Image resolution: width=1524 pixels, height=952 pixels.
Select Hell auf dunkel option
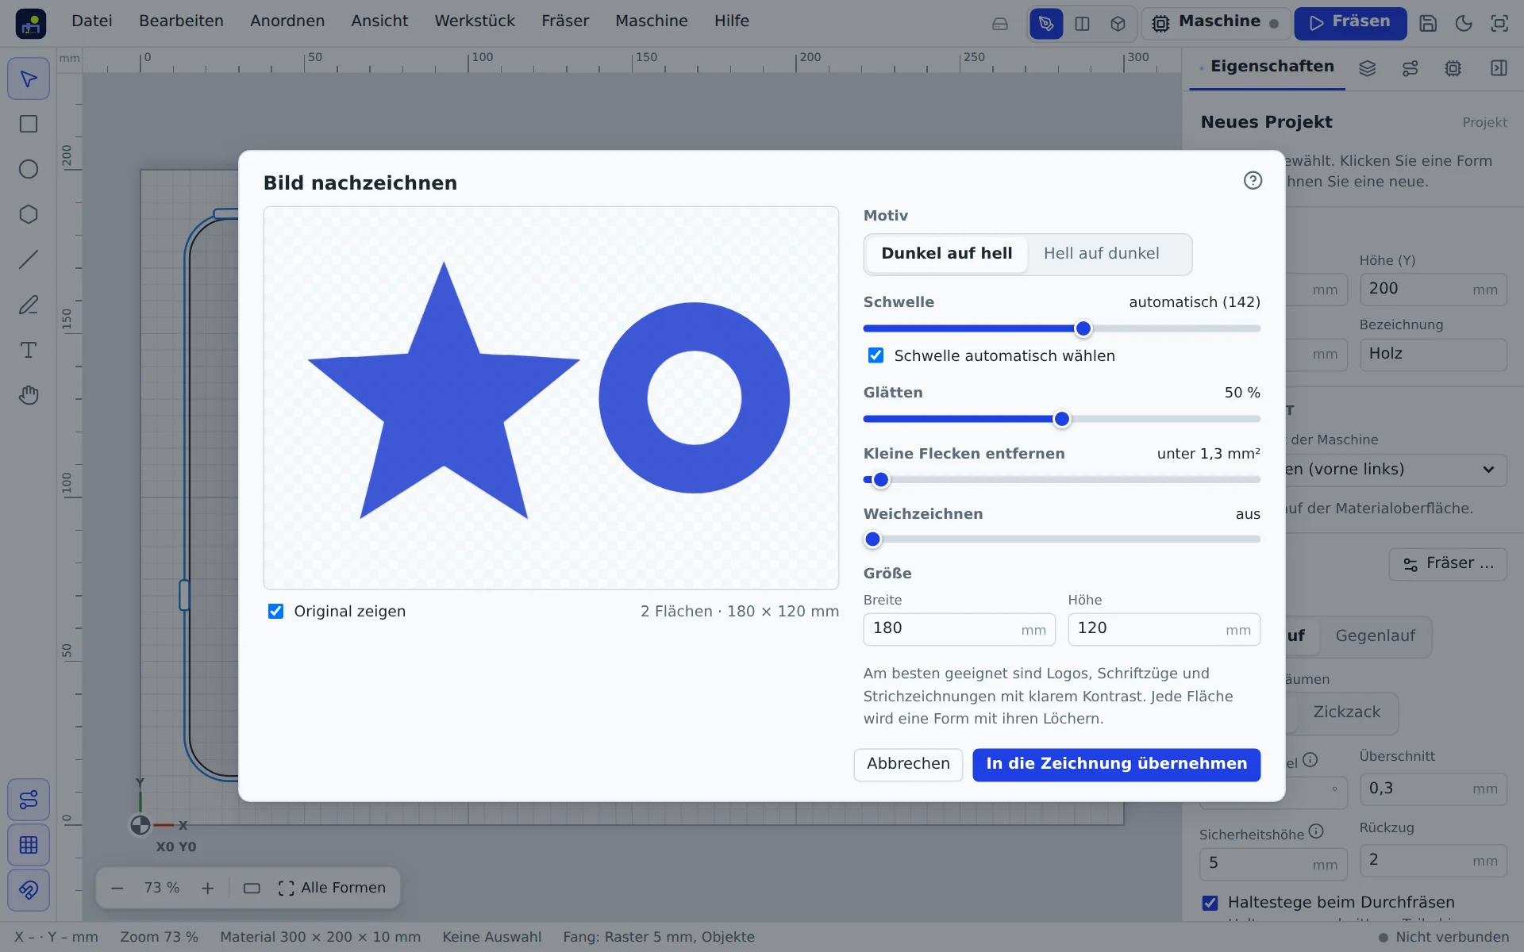[1101, 254]
